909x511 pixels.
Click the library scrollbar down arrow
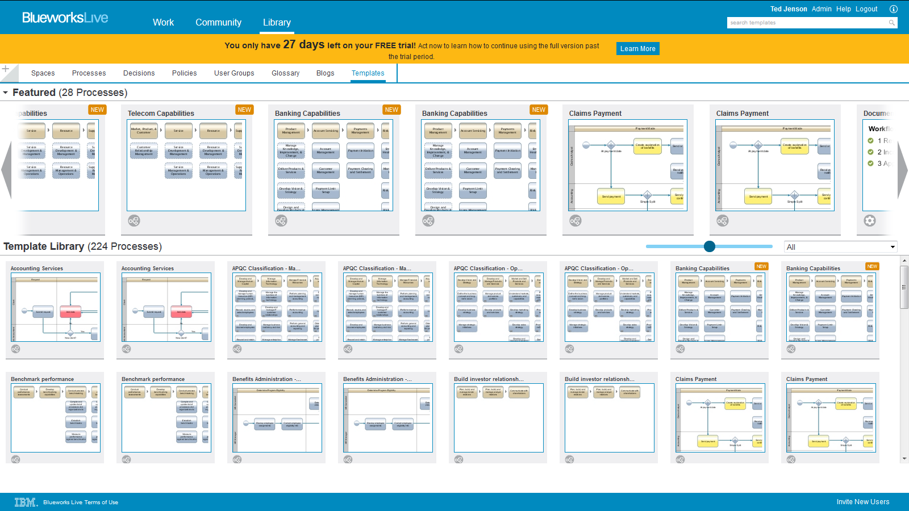pos(904,459)
